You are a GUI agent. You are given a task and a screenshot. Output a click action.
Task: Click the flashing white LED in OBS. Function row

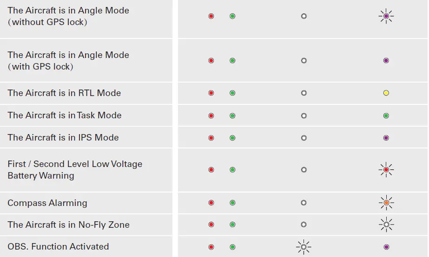(x=304, y=247)
